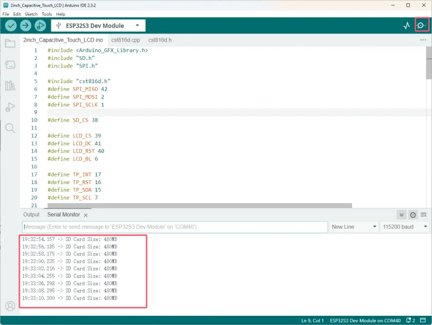Upload the sketch with the arrow button
This screenshot has width=432, height=325.
coord(25,25)
